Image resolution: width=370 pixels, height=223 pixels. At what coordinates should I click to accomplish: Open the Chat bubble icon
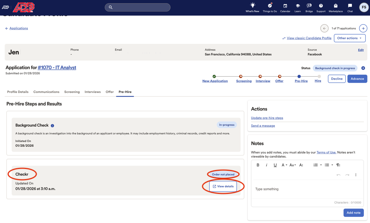click(x=350, y=6)
